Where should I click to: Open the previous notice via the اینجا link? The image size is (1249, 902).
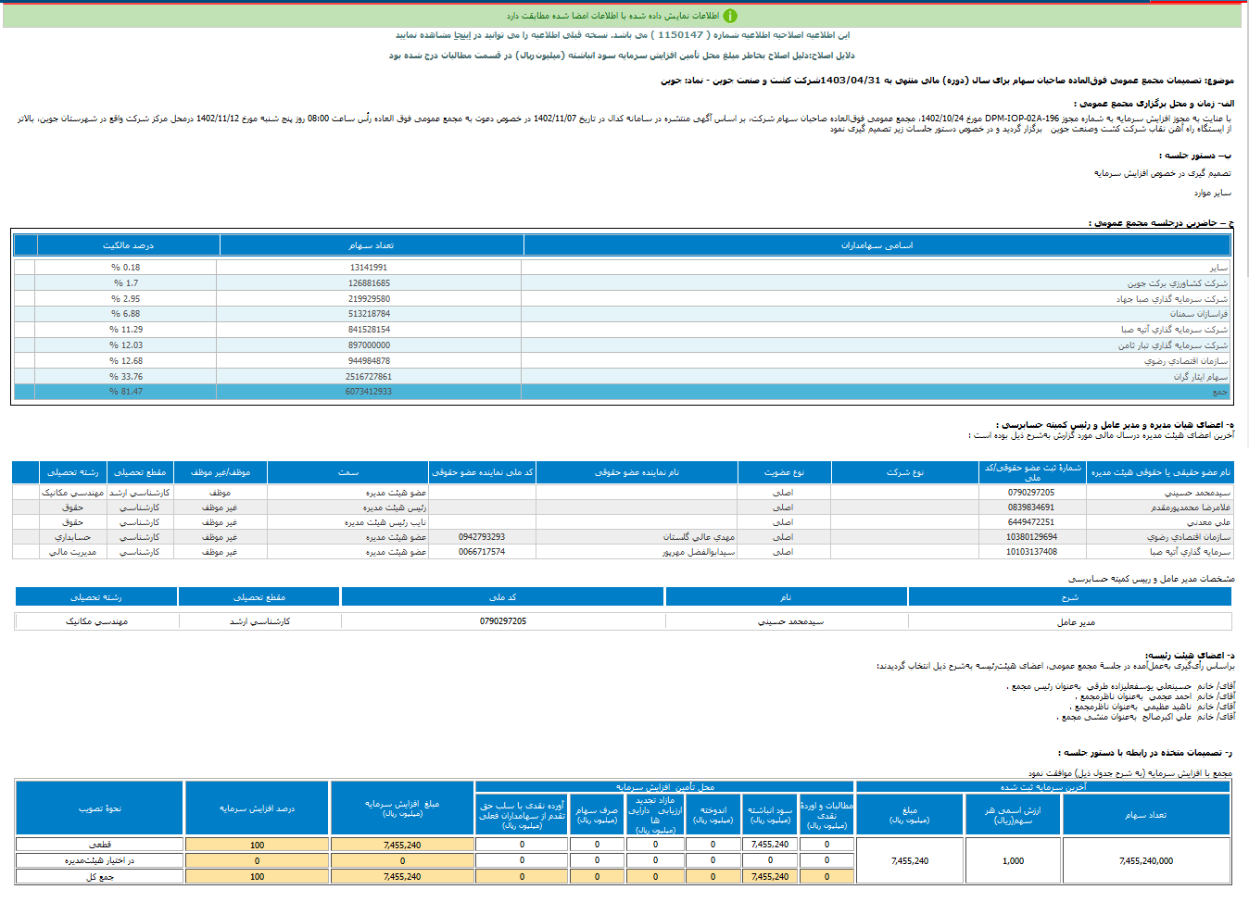(460, 35)
